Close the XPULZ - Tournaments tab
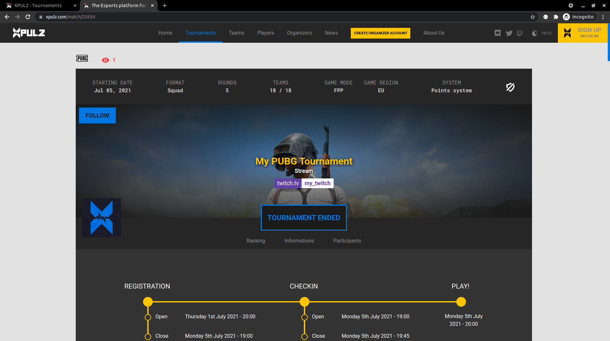Image resolution: width=610 pixels, height=341 pixels. click(75, 6)
